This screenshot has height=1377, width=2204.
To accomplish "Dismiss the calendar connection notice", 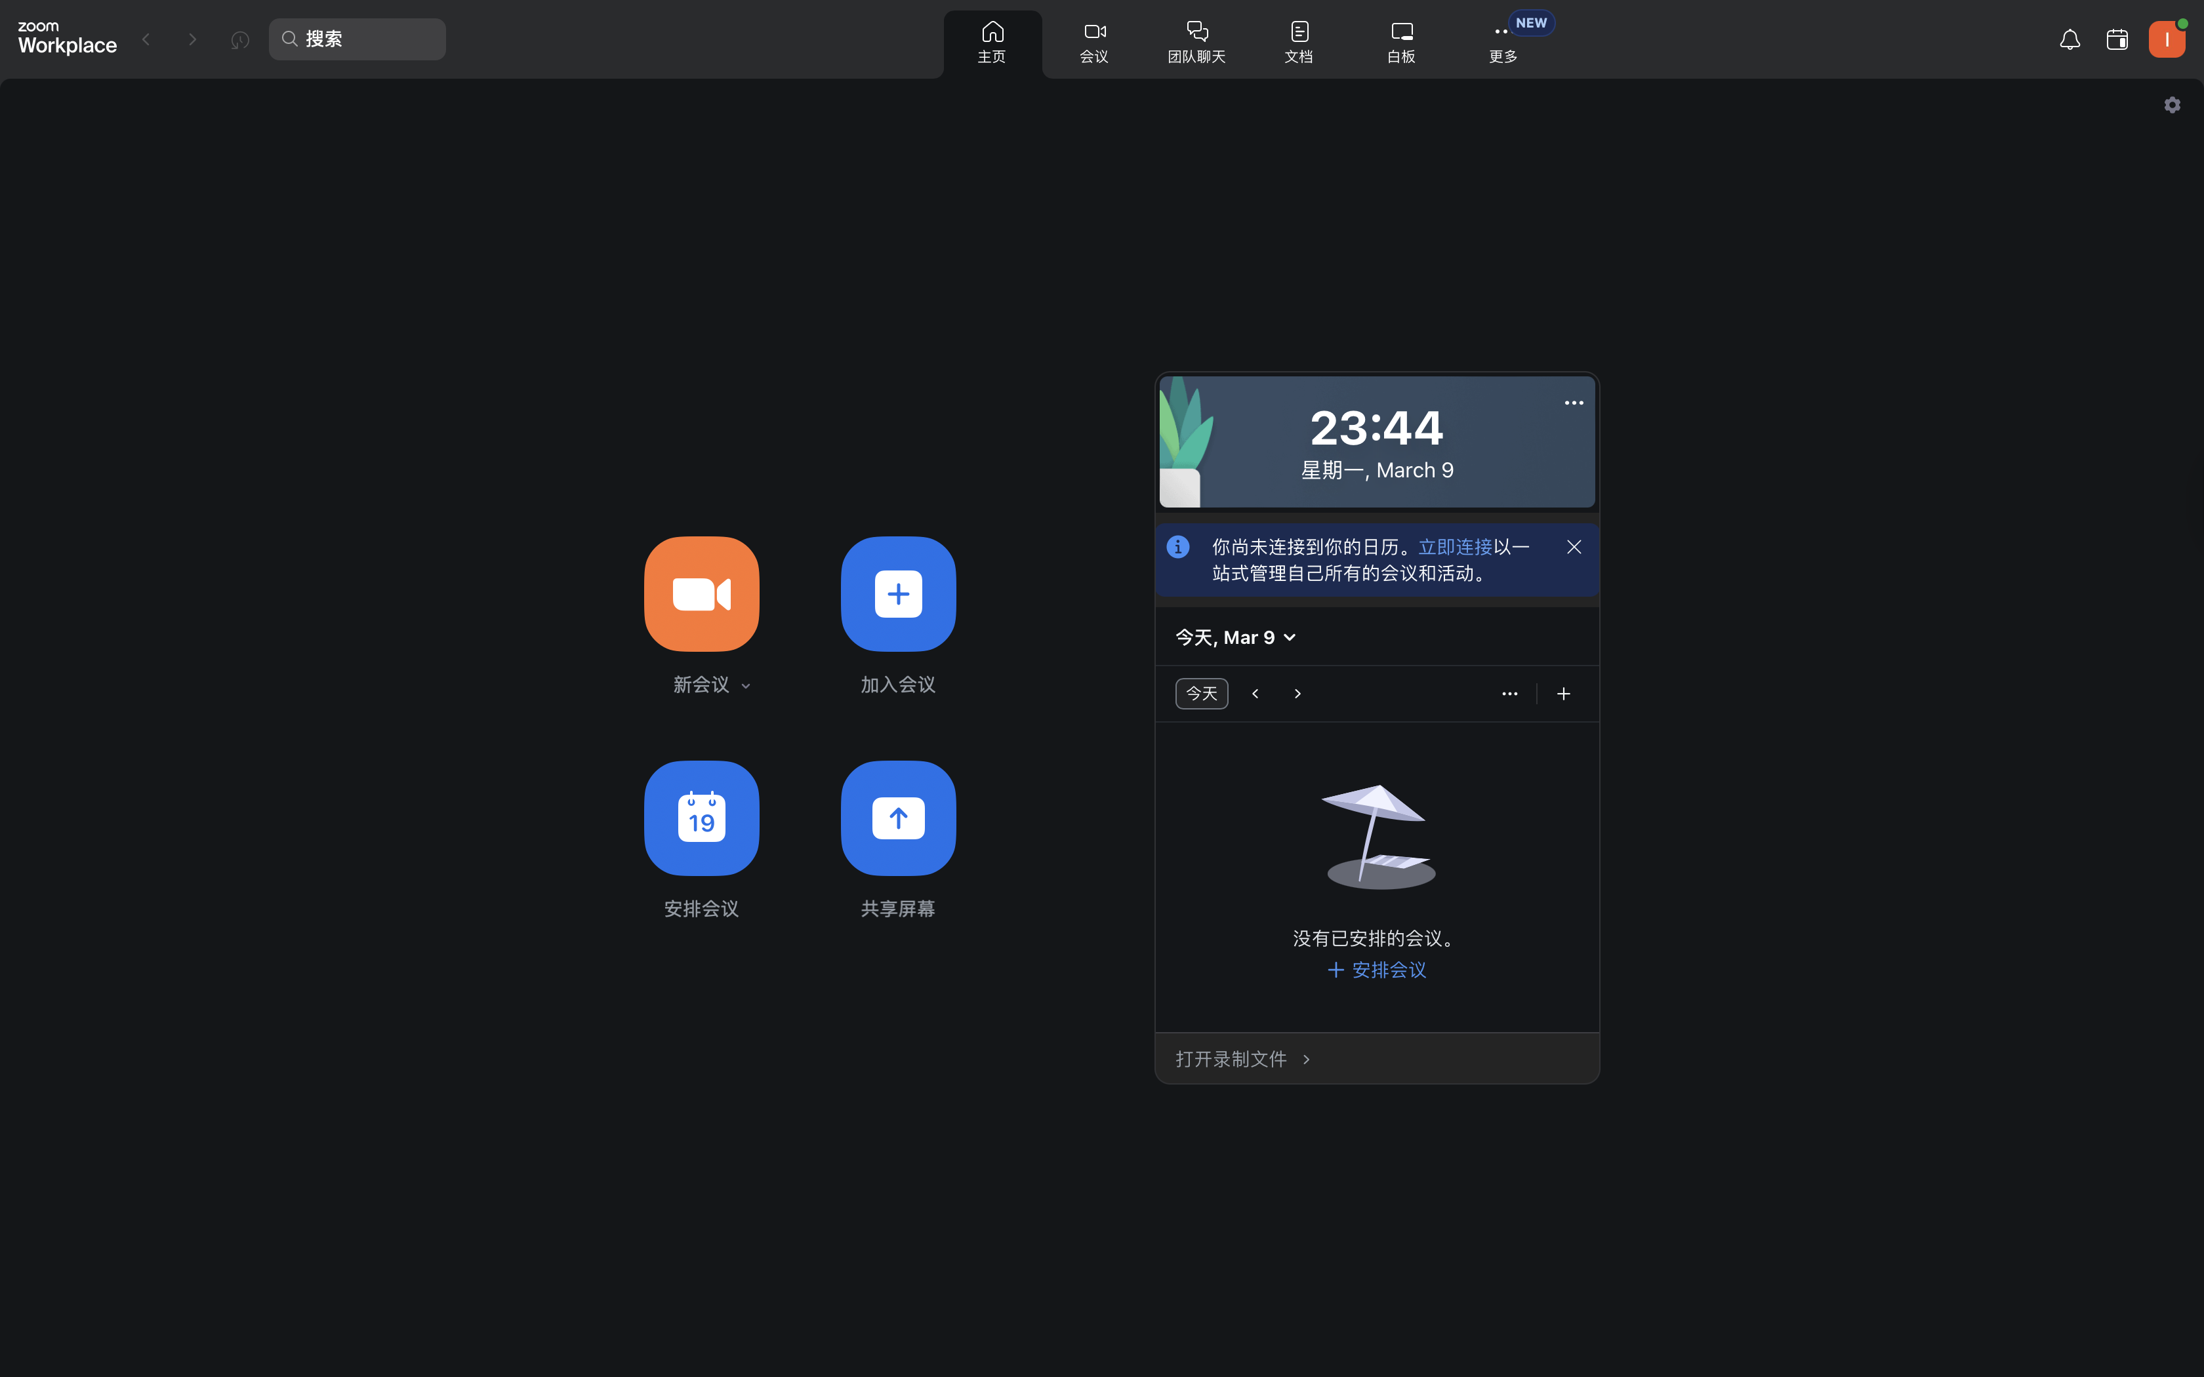I will (1573, 546).
